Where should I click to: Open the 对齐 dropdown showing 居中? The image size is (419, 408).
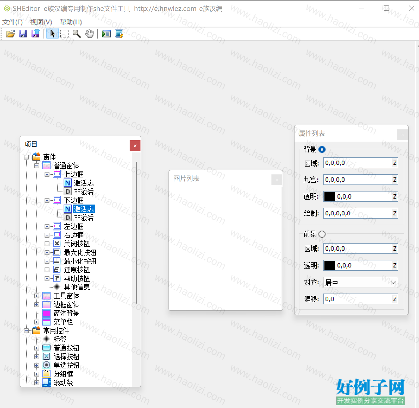(361, 282)
